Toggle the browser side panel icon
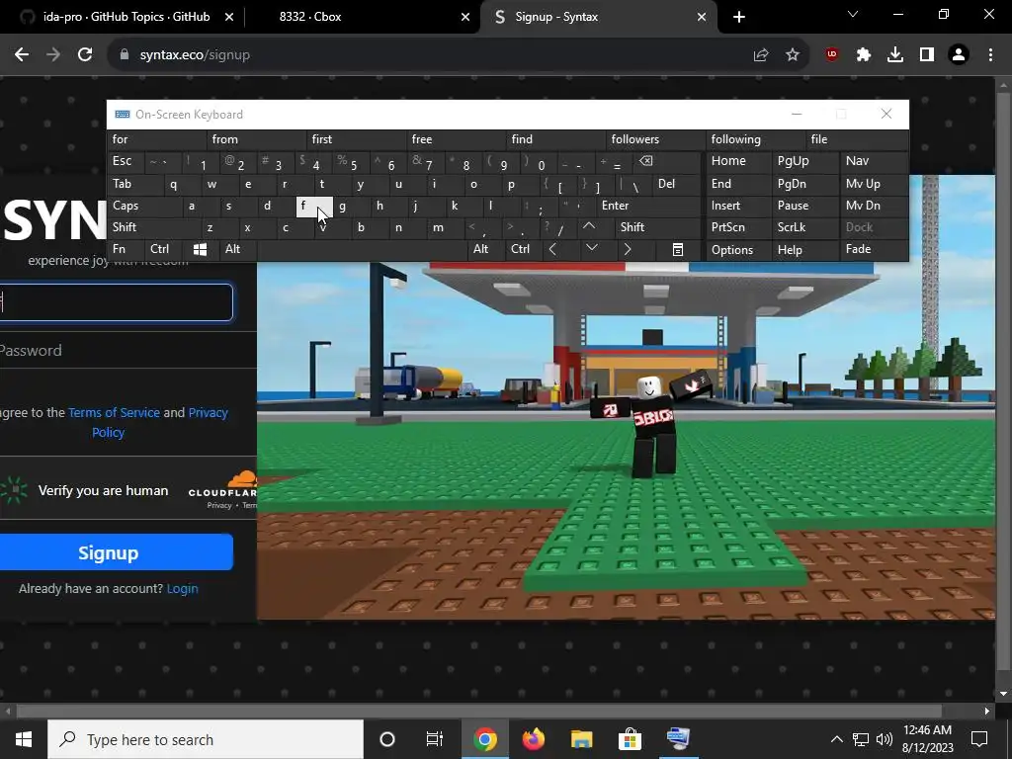1012x759 pixels. pos(927,55)
